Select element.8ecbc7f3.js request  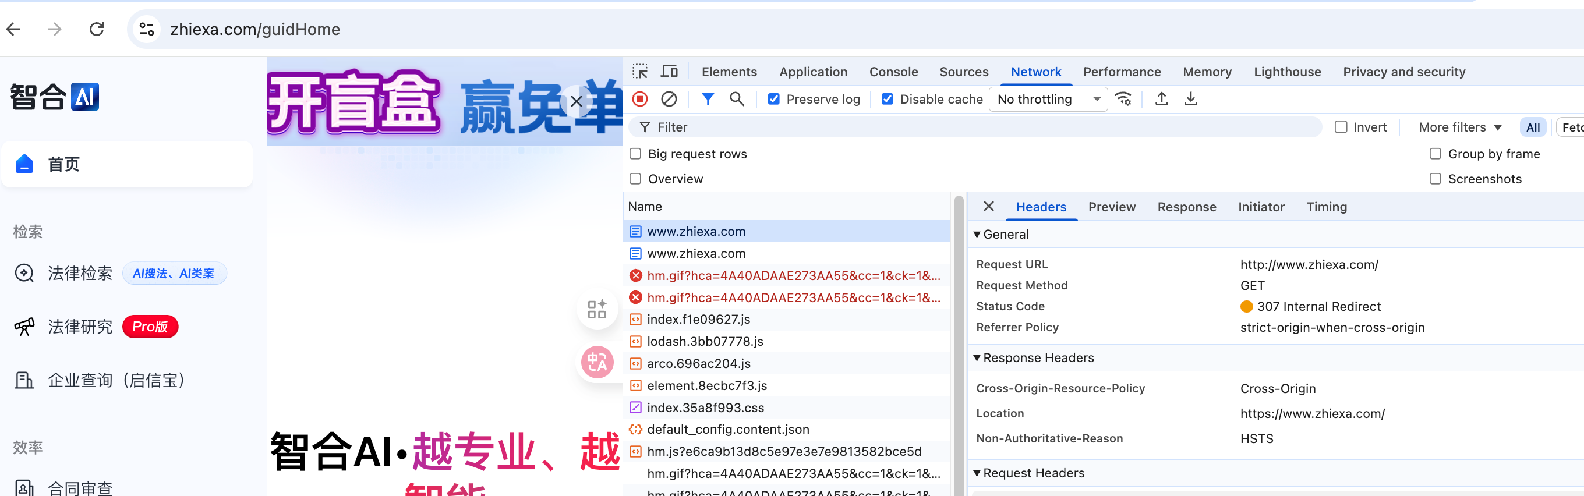(x=786, y=385)
